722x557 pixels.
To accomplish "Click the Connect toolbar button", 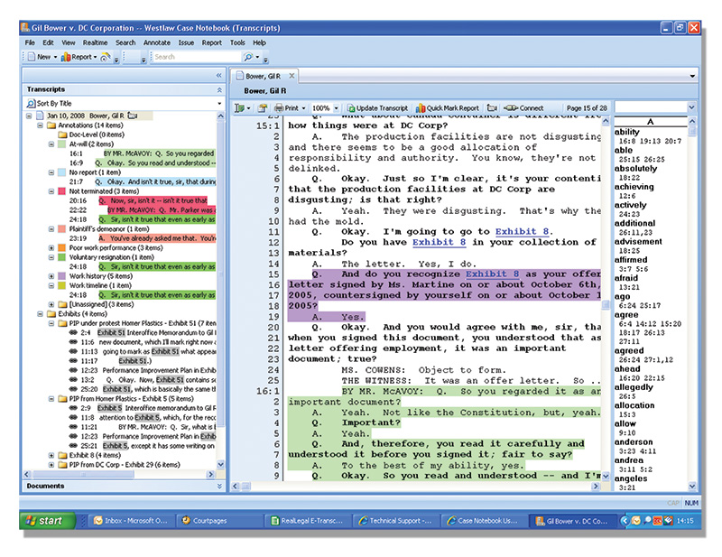I will [523, 108].
